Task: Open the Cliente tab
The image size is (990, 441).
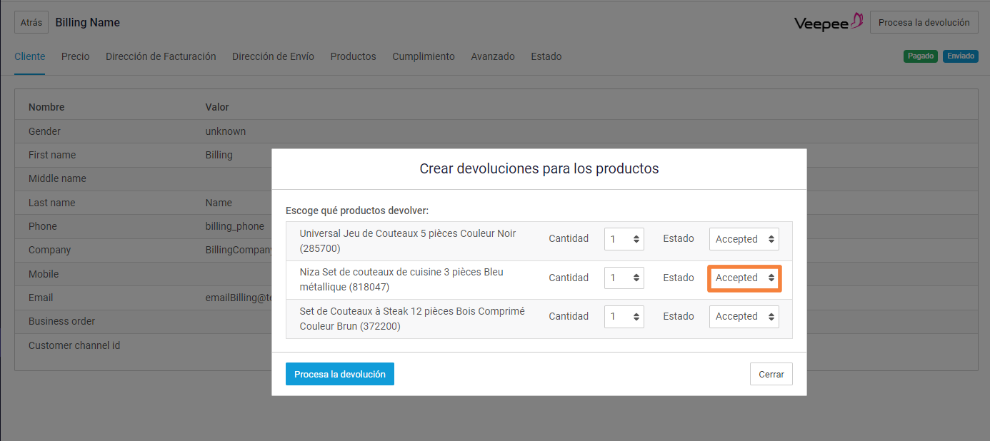Action: (29, 56)
